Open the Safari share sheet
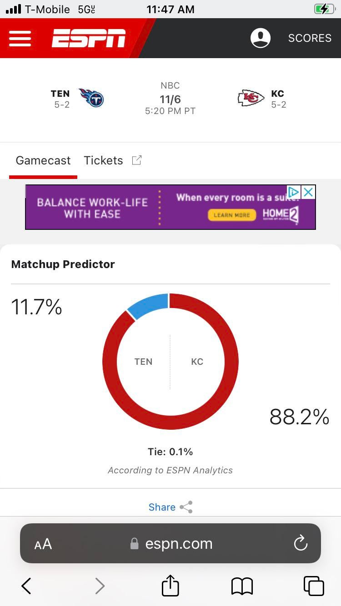This screenshot has height=606, width=341. tap(170, 586)
